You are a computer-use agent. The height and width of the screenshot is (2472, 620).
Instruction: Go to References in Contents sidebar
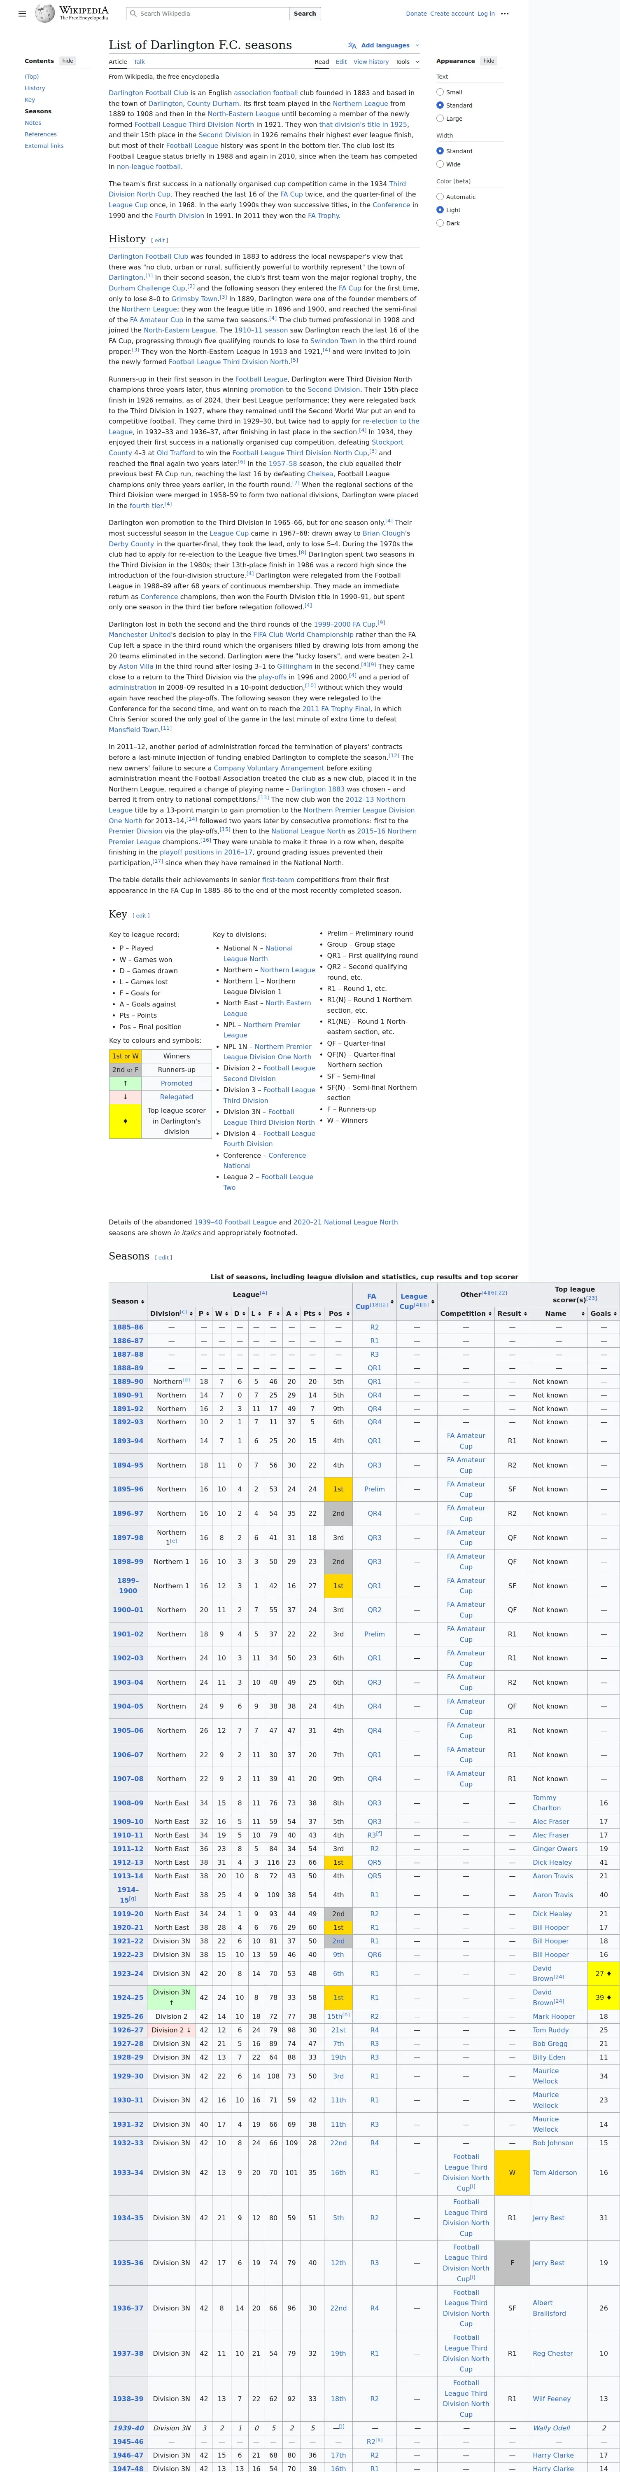click(x=40, y=134)
